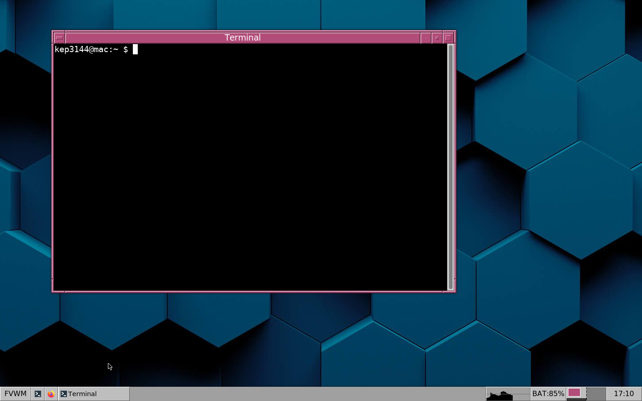Maximize Terminal with the large square button
This screenshot has height=401, width=642.
click(x=449, y=38)
